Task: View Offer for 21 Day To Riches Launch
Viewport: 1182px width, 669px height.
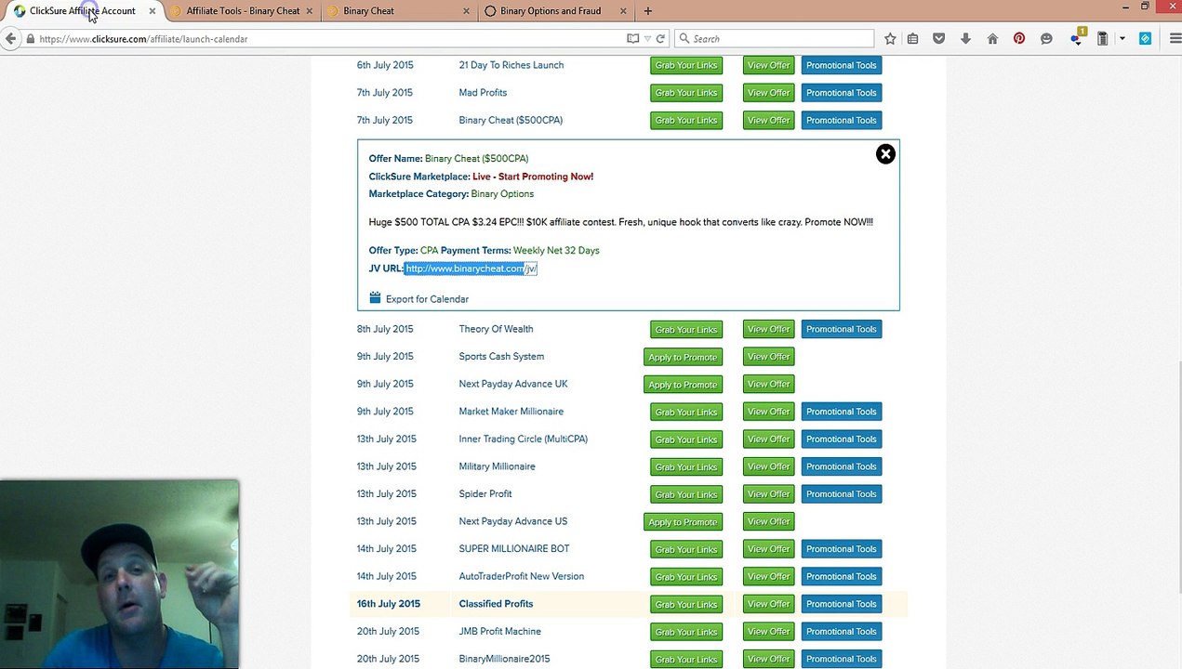Action: point(769,65)
